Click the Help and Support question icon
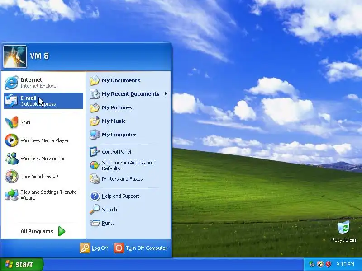 [95, 196]
